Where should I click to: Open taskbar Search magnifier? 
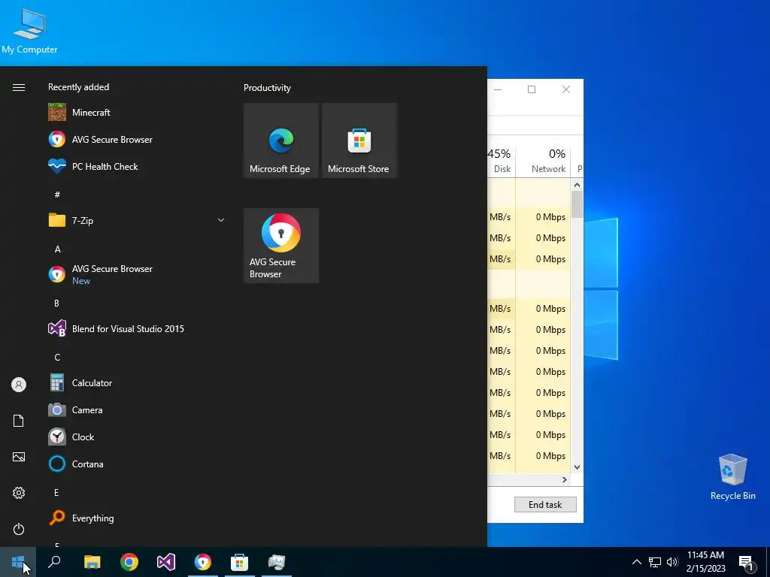(54, 562)
